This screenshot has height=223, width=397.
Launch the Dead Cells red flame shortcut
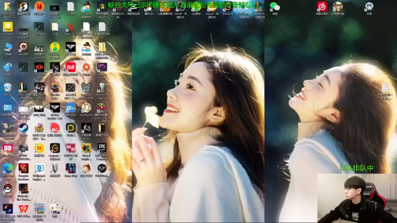[70, 27]
